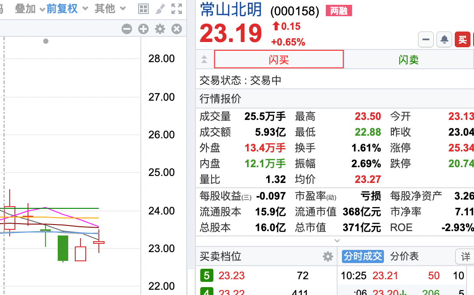This screenshot has height=295, width=474.
Task: Click the 闪买 flash buy button
Action: [x=279, y=59]
